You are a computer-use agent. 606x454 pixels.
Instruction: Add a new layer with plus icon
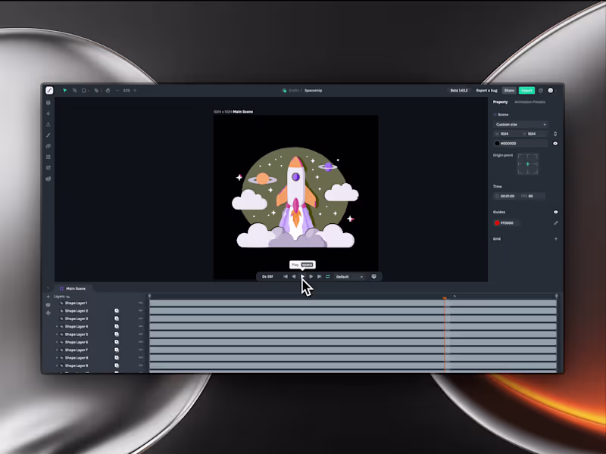(x=48, y=297)
